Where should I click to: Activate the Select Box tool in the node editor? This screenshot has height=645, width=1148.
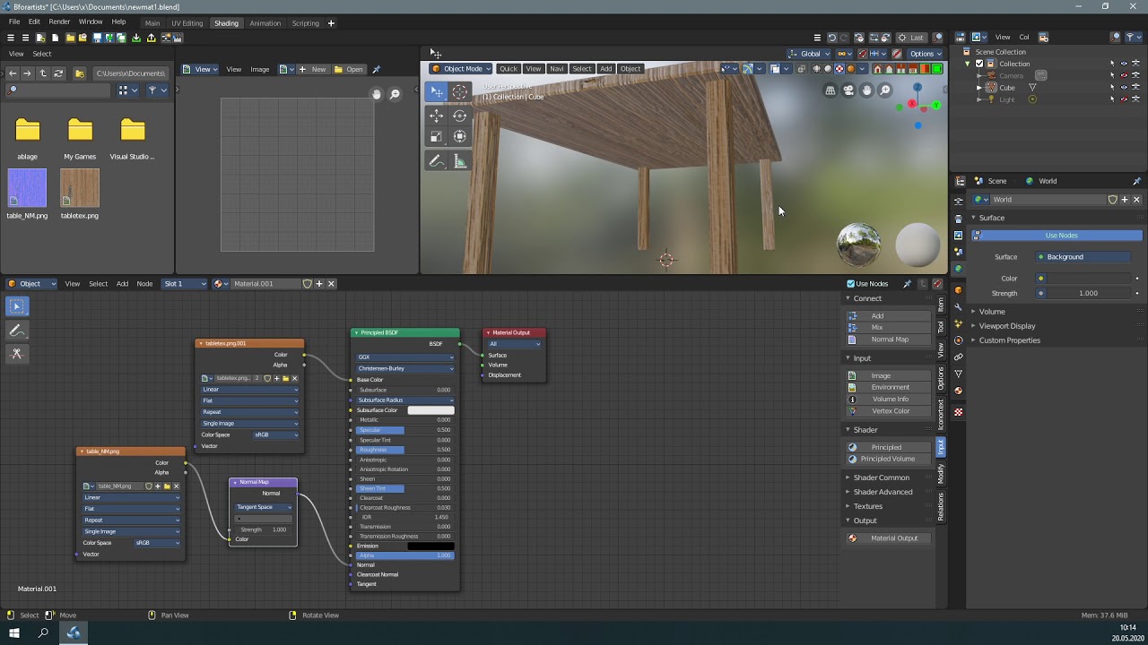point(16,306)
